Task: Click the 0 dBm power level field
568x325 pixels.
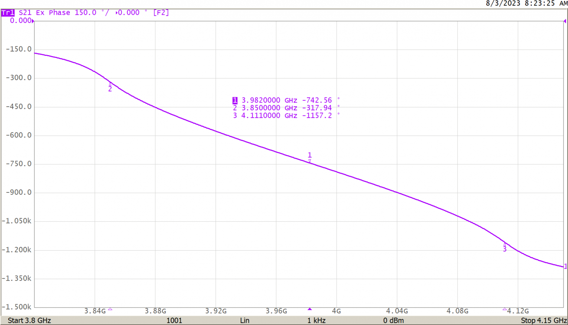Action: [393, 321]
